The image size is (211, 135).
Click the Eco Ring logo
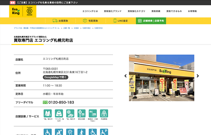click(16, 11)
